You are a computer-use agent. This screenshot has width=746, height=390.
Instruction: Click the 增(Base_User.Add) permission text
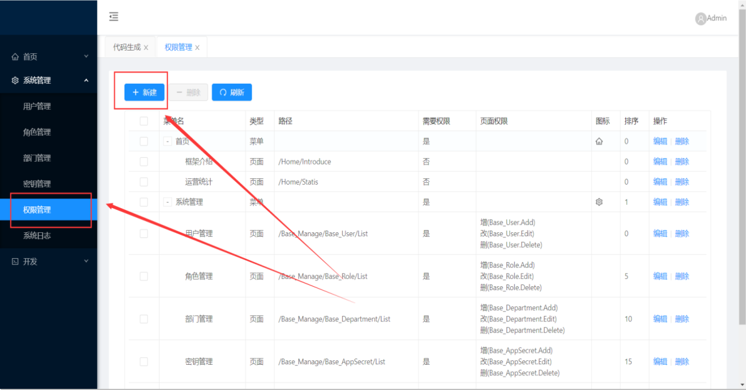pyautogui.click(x=508, y=222)
